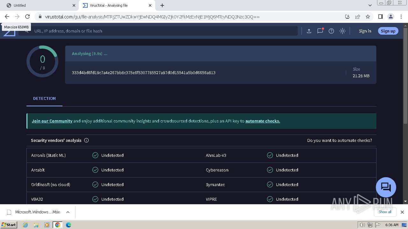The image size is (408, 229).
Task: Click Do you want to automate checks?
Action: tap(339, 140)
